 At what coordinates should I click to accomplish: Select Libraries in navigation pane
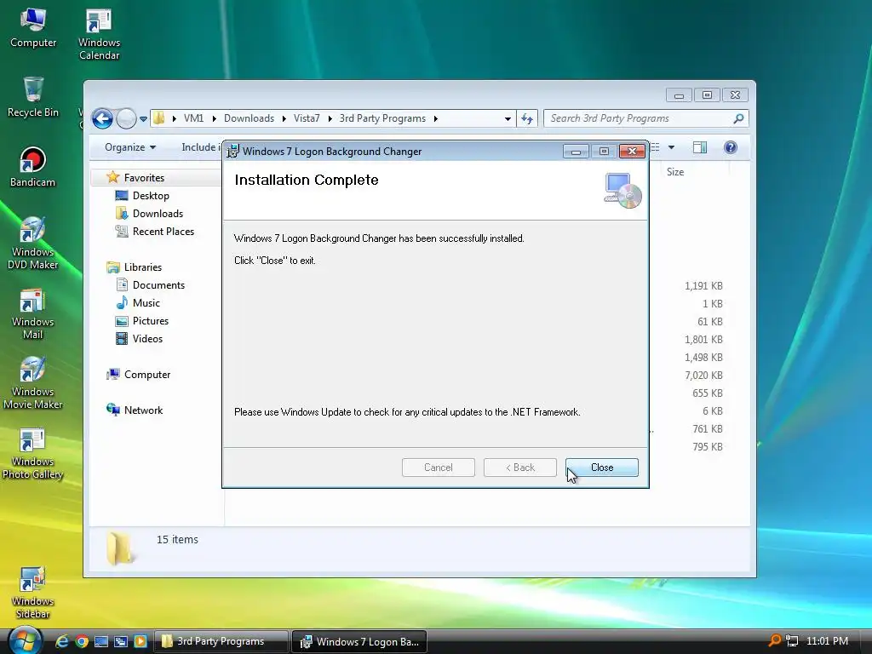143,267
